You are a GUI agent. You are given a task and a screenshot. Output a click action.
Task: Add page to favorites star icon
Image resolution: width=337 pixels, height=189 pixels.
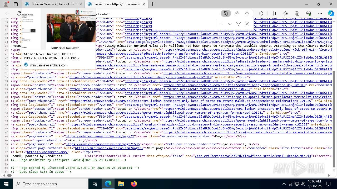point(247,13)
